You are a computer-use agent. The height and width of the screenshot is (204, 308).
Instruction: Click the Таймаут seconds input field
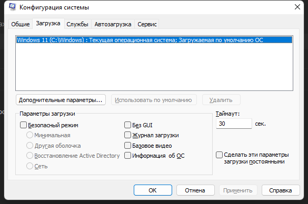pyautogui.click(x=234, y=124)
